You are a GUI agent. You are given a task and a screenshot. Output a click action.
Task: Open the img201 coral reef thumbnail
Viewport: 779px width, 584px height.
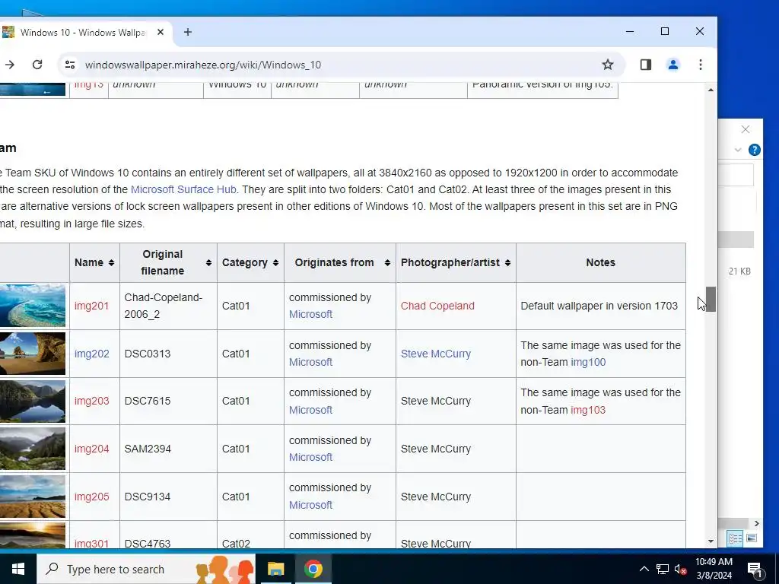point(32,306)
